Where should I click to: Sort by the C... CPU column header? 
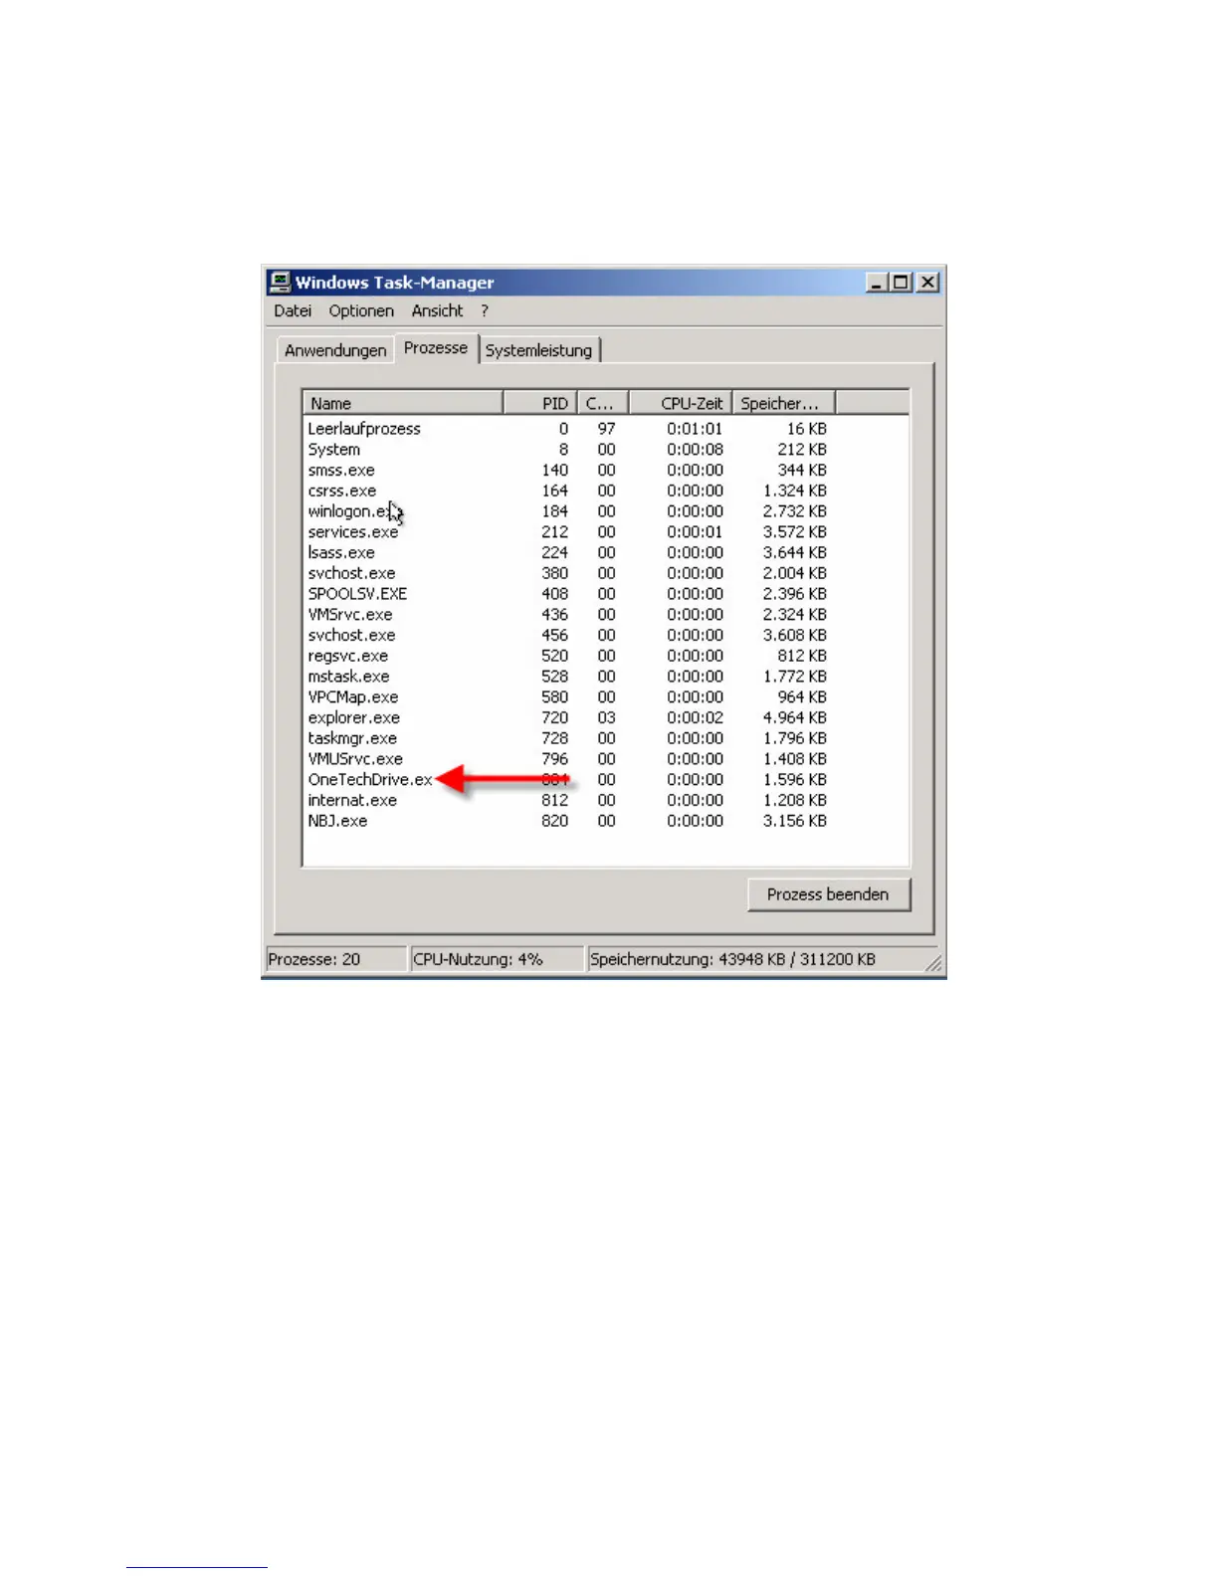point(602,403)
